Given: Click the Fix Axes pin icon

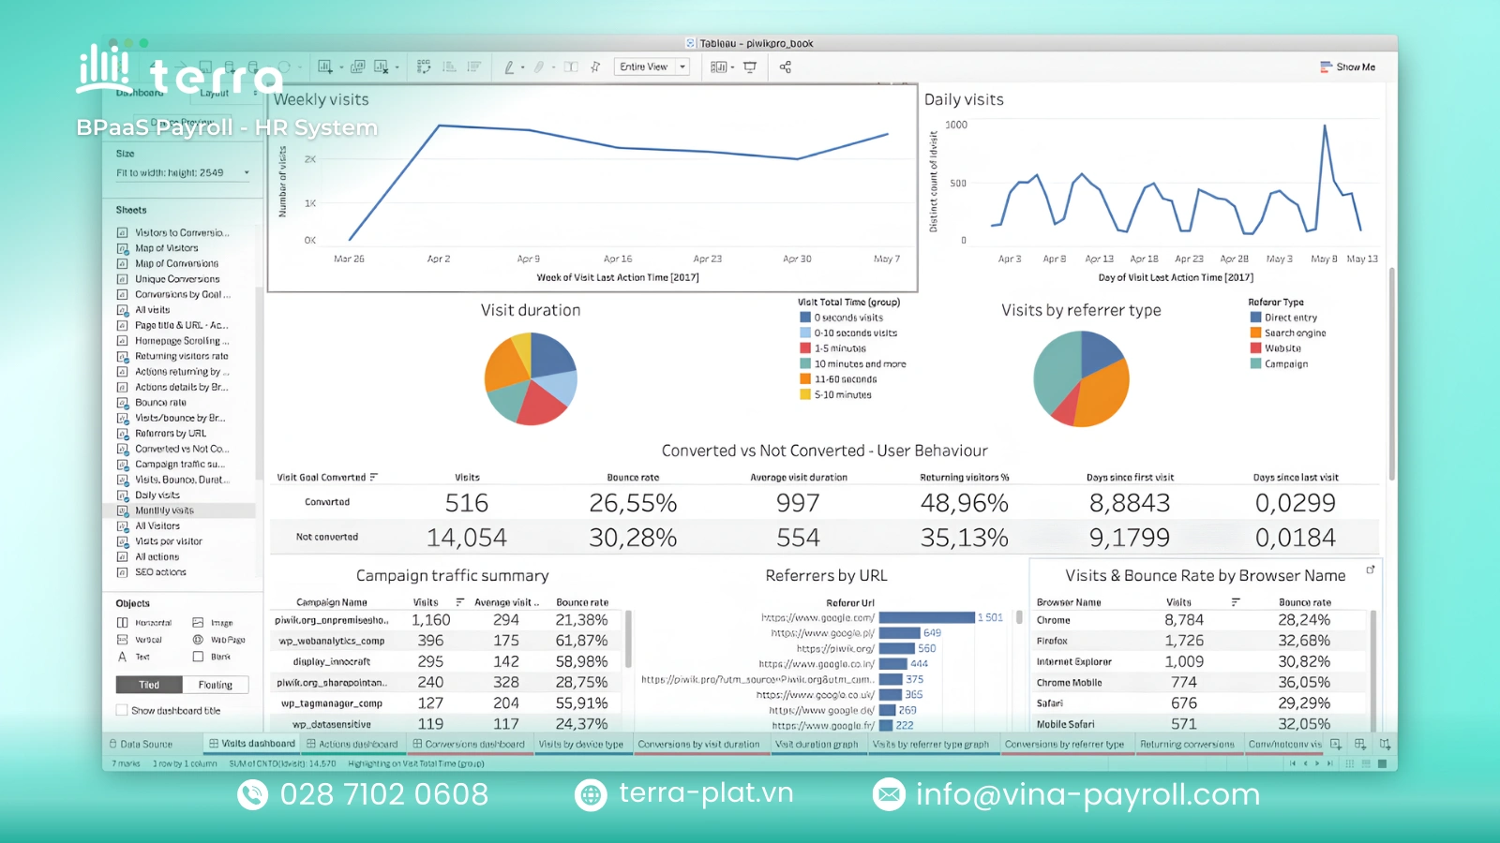Looking at the screenshot, I should tap(595, 67).
